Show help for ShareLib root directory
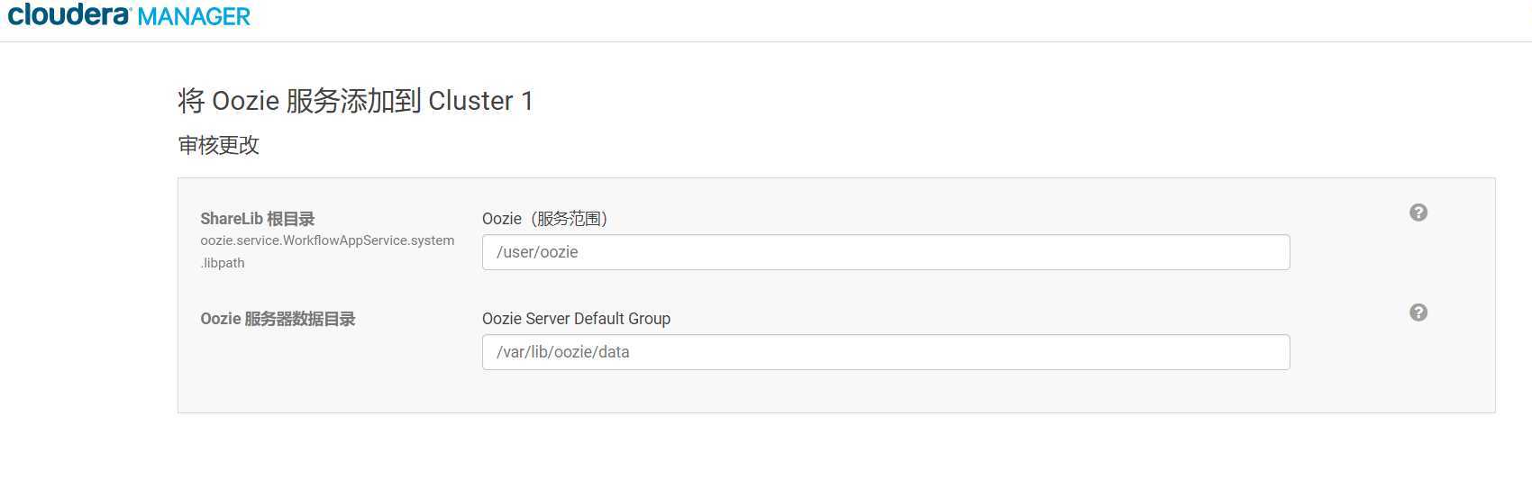 coord(1418,213)
